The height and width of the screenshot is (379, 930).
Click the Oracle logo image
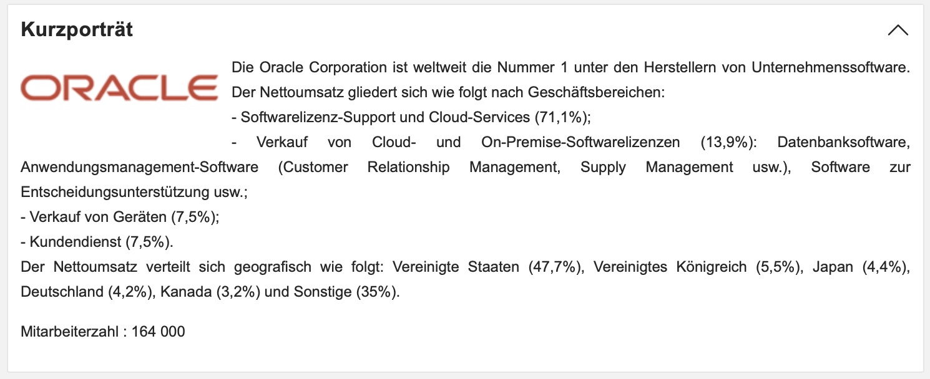pos(119,87)
